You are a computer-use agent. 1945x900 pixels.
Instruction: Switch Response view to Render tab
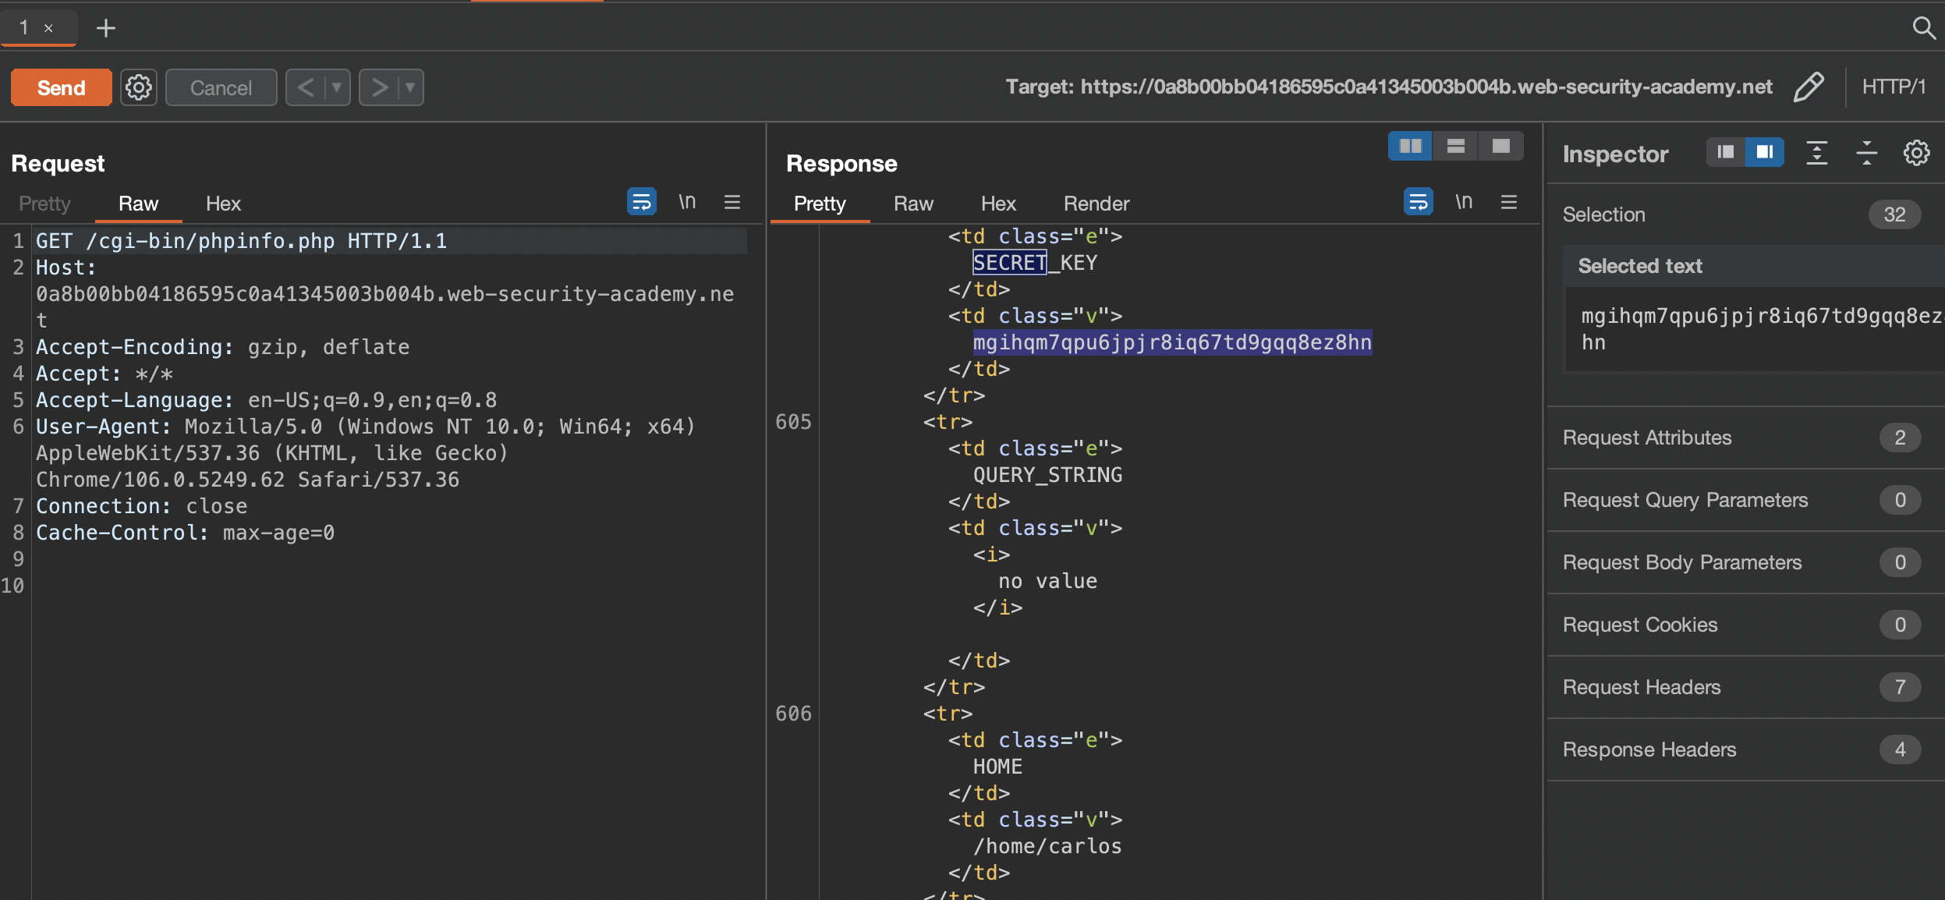point(1096,204)
